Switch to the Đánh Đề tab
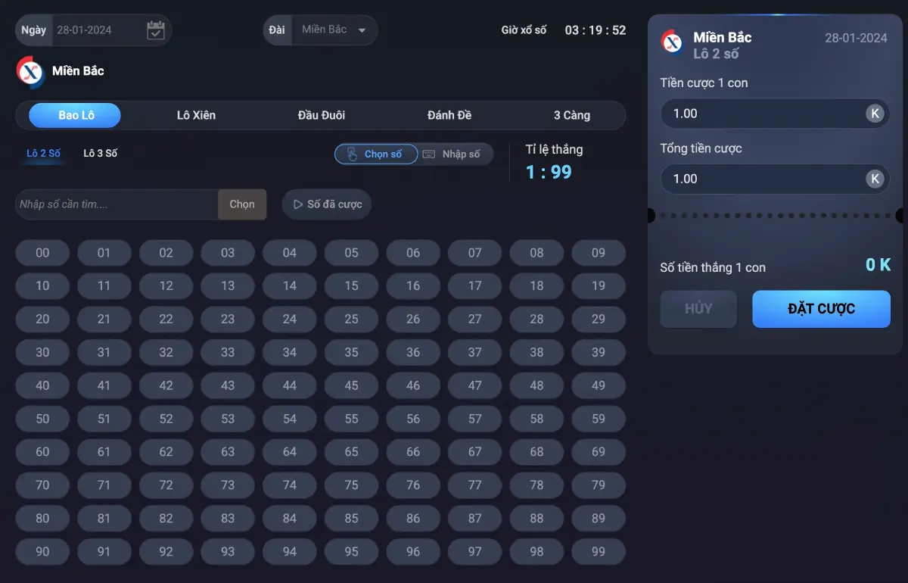This screenshot has height=583, width=908. (449, 115)
